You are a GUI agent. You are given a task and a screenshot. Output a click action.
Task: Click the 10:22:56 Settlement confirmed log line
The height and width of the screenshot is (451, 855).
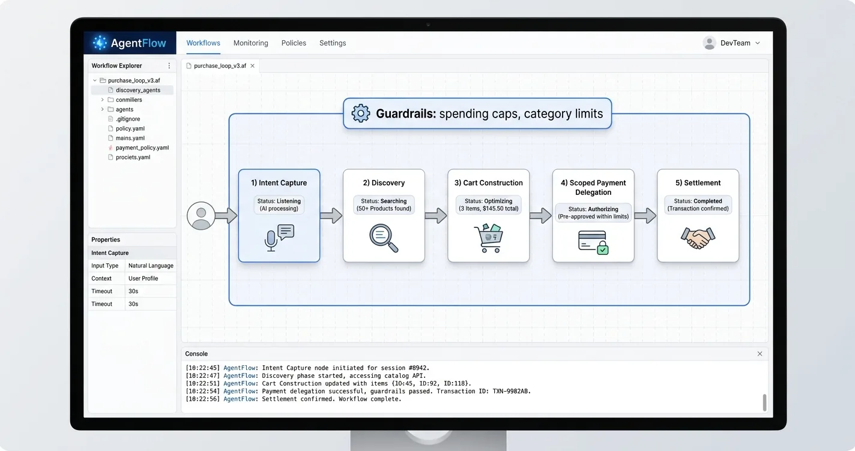coord(293,399)
